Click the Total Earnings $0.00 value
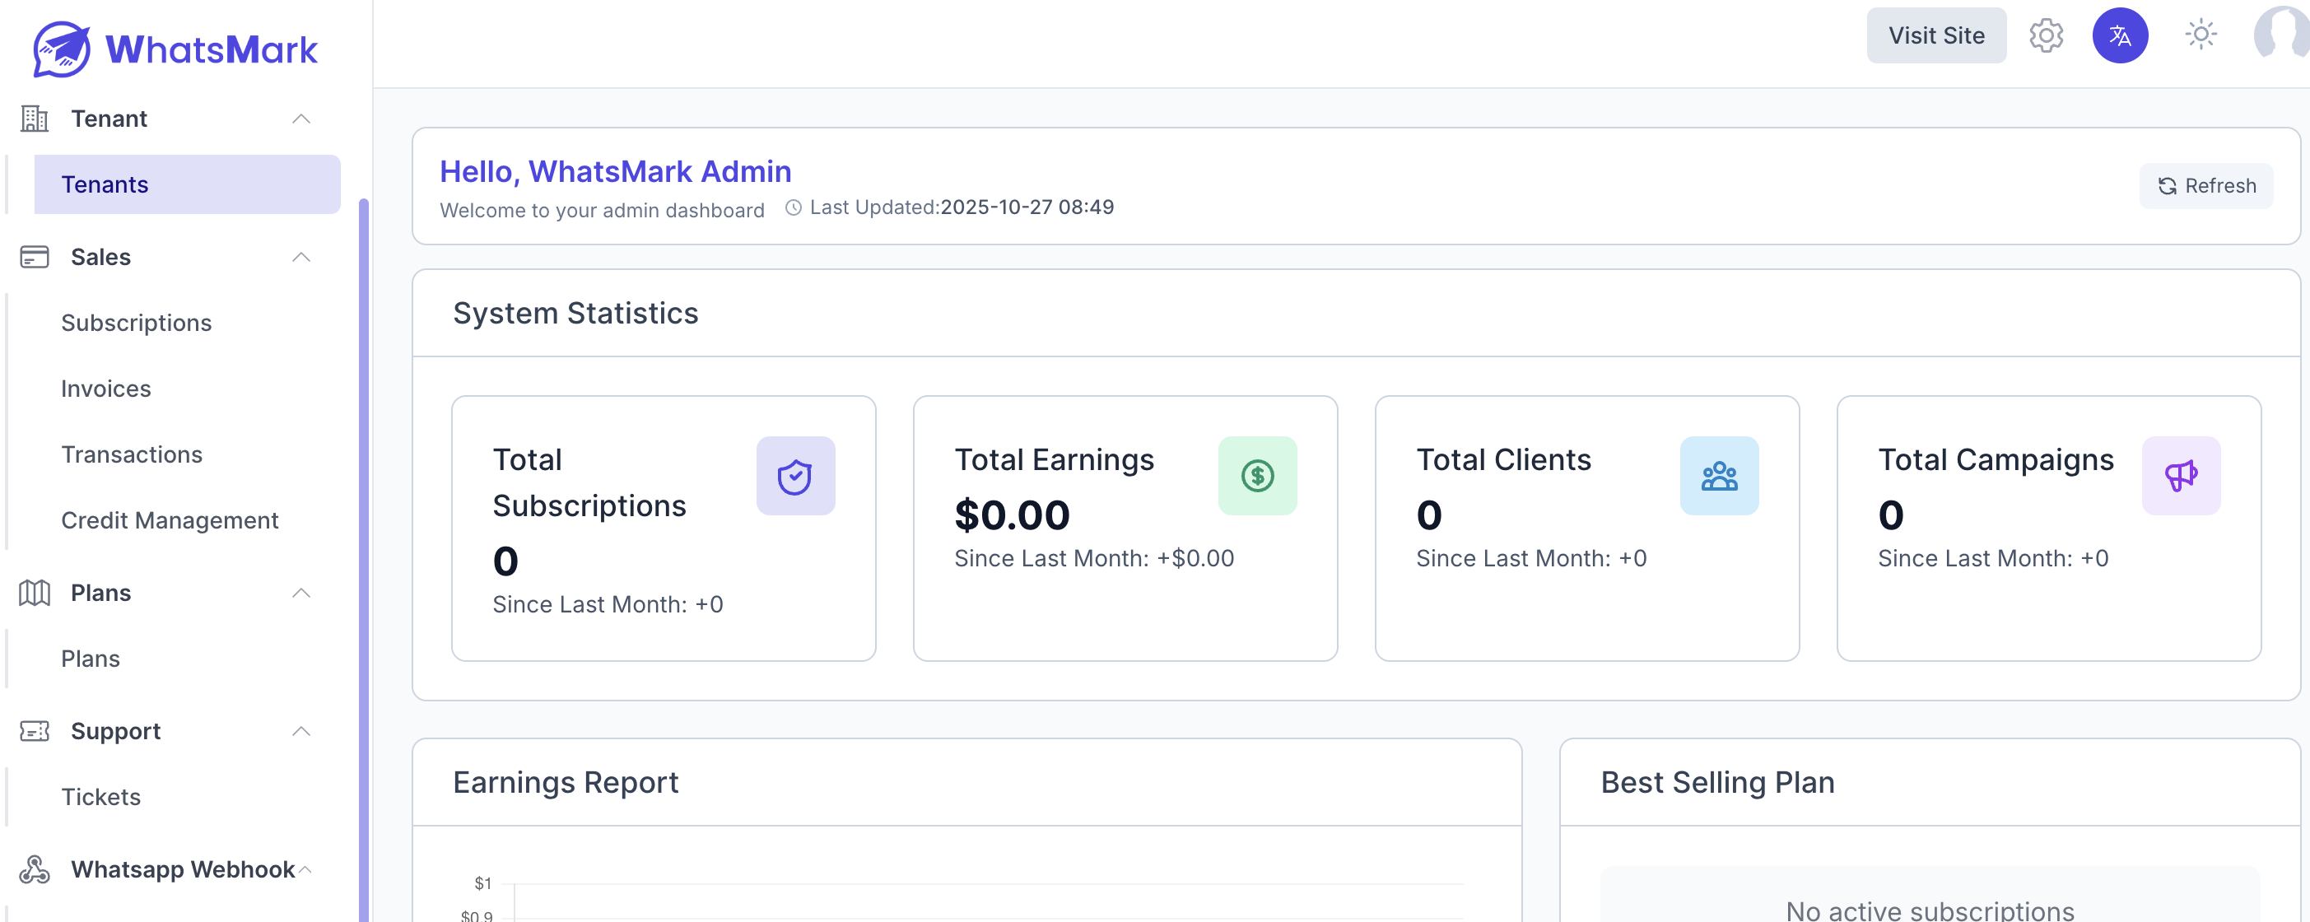The width and height of the screenshot is (2310, 922). point(1012,515)
